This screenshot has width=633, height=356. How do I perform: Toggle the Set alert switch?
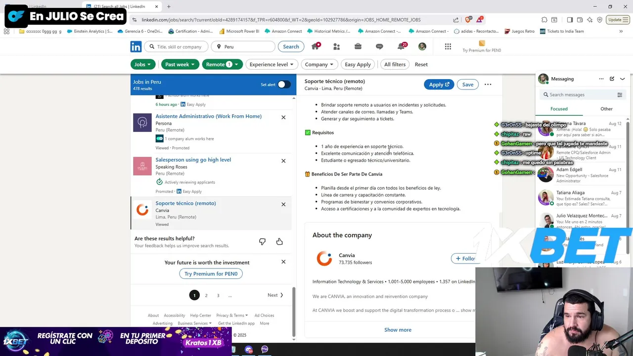point(284,85)
